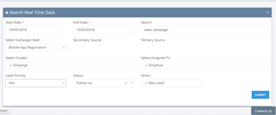The width and height of the screenshot is (276, 115).
Task: Expand the Select Campaign Item dropdown arrow
Action: [x=64, y=48]
